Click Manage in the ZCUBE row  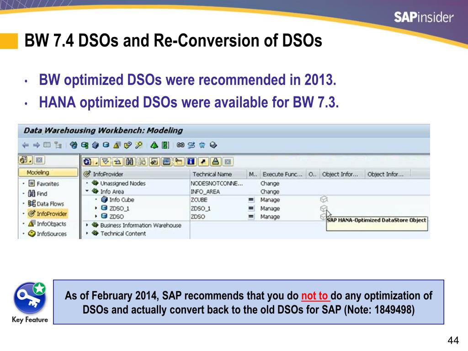[270, 200]
